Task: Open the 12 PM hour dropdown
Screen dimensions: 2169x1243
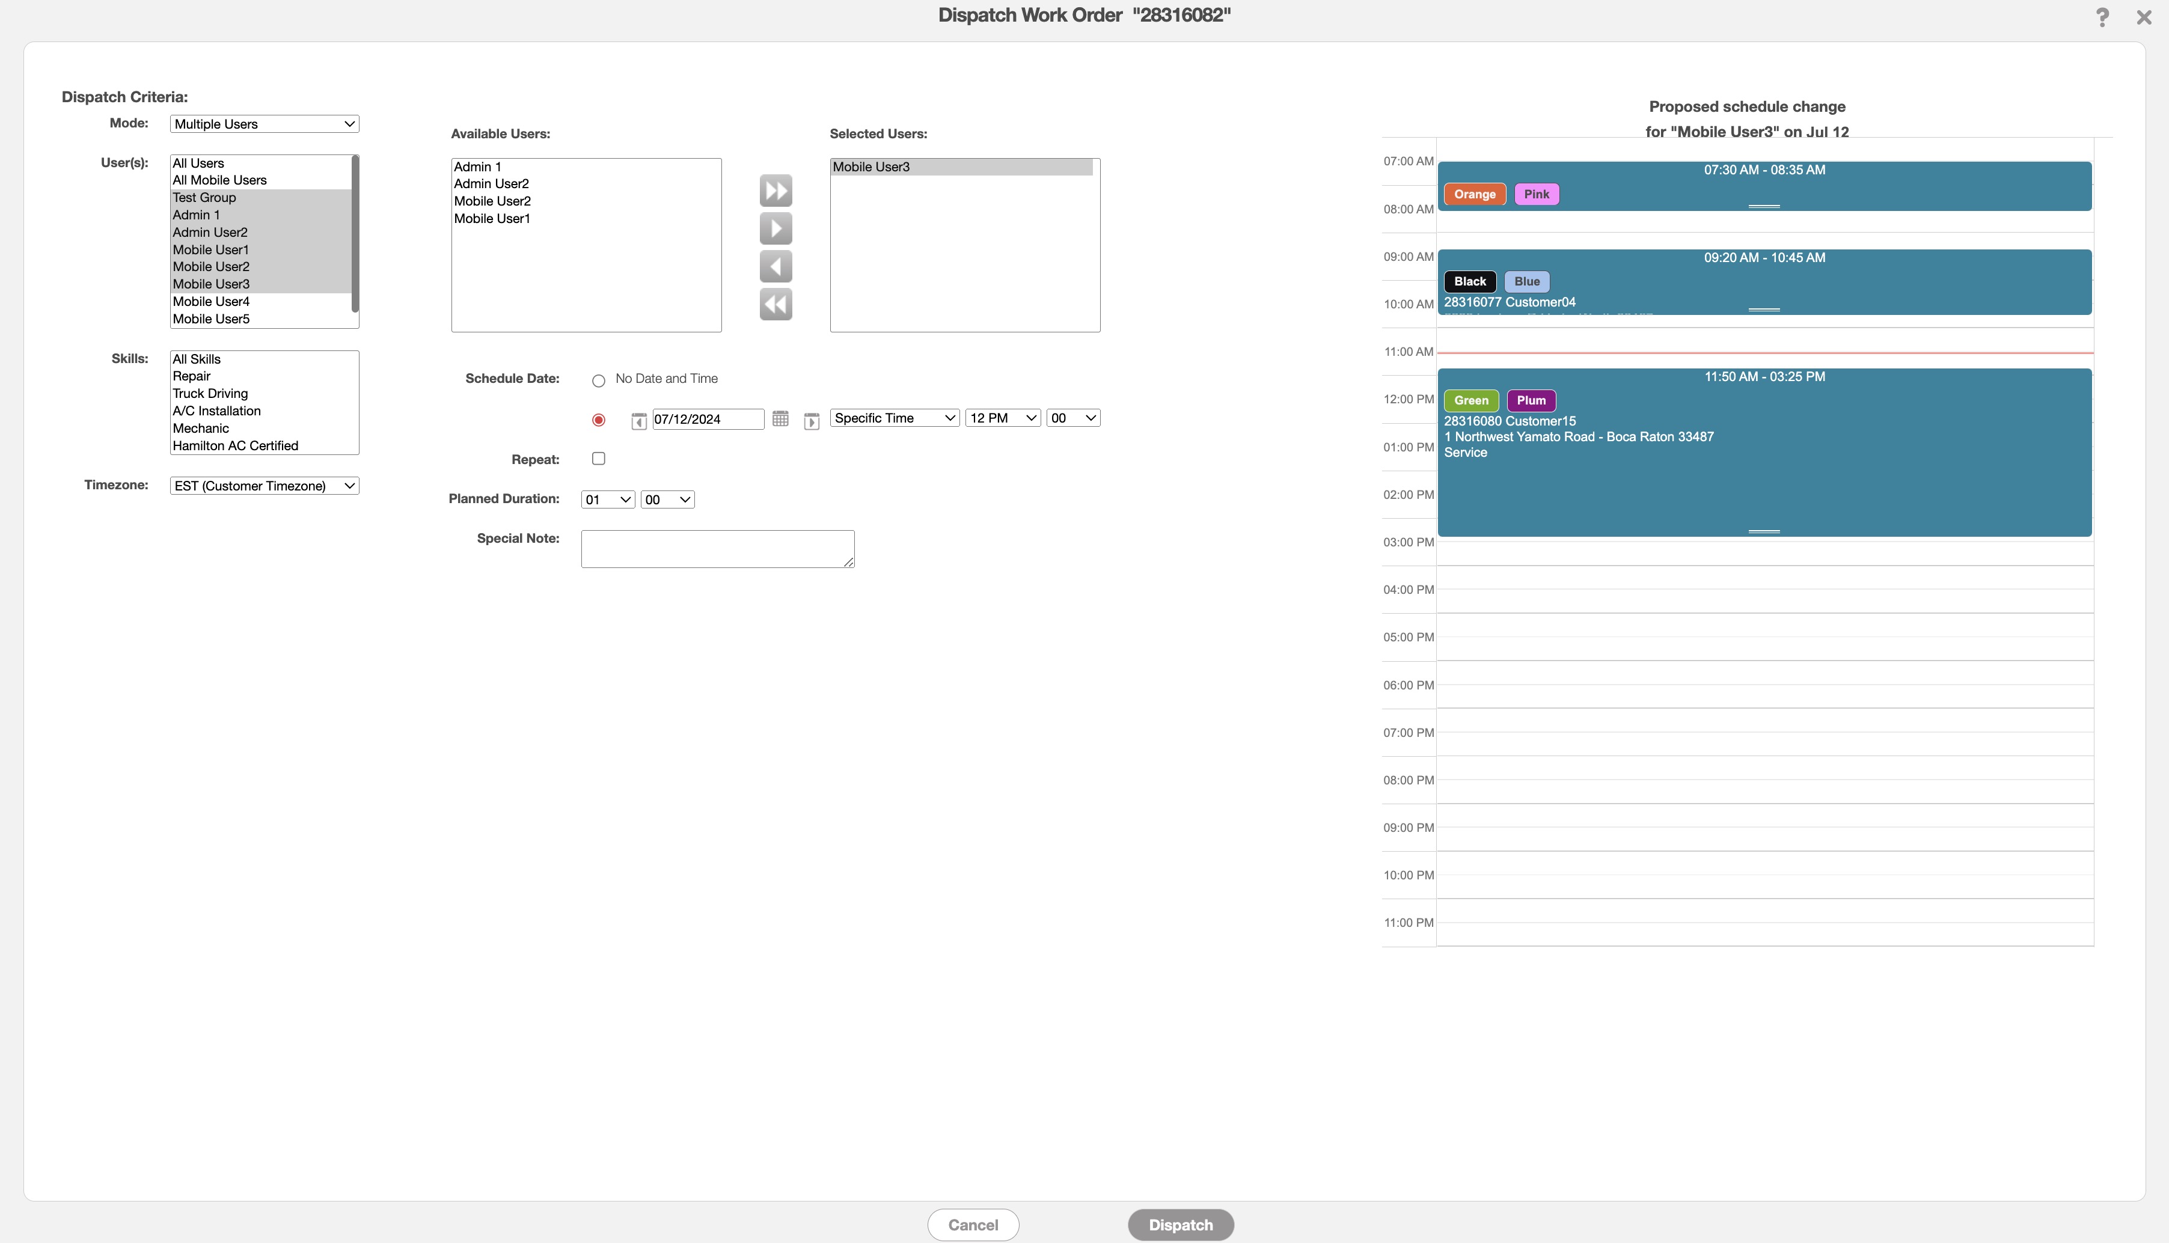Action: tap(1002, 418)
